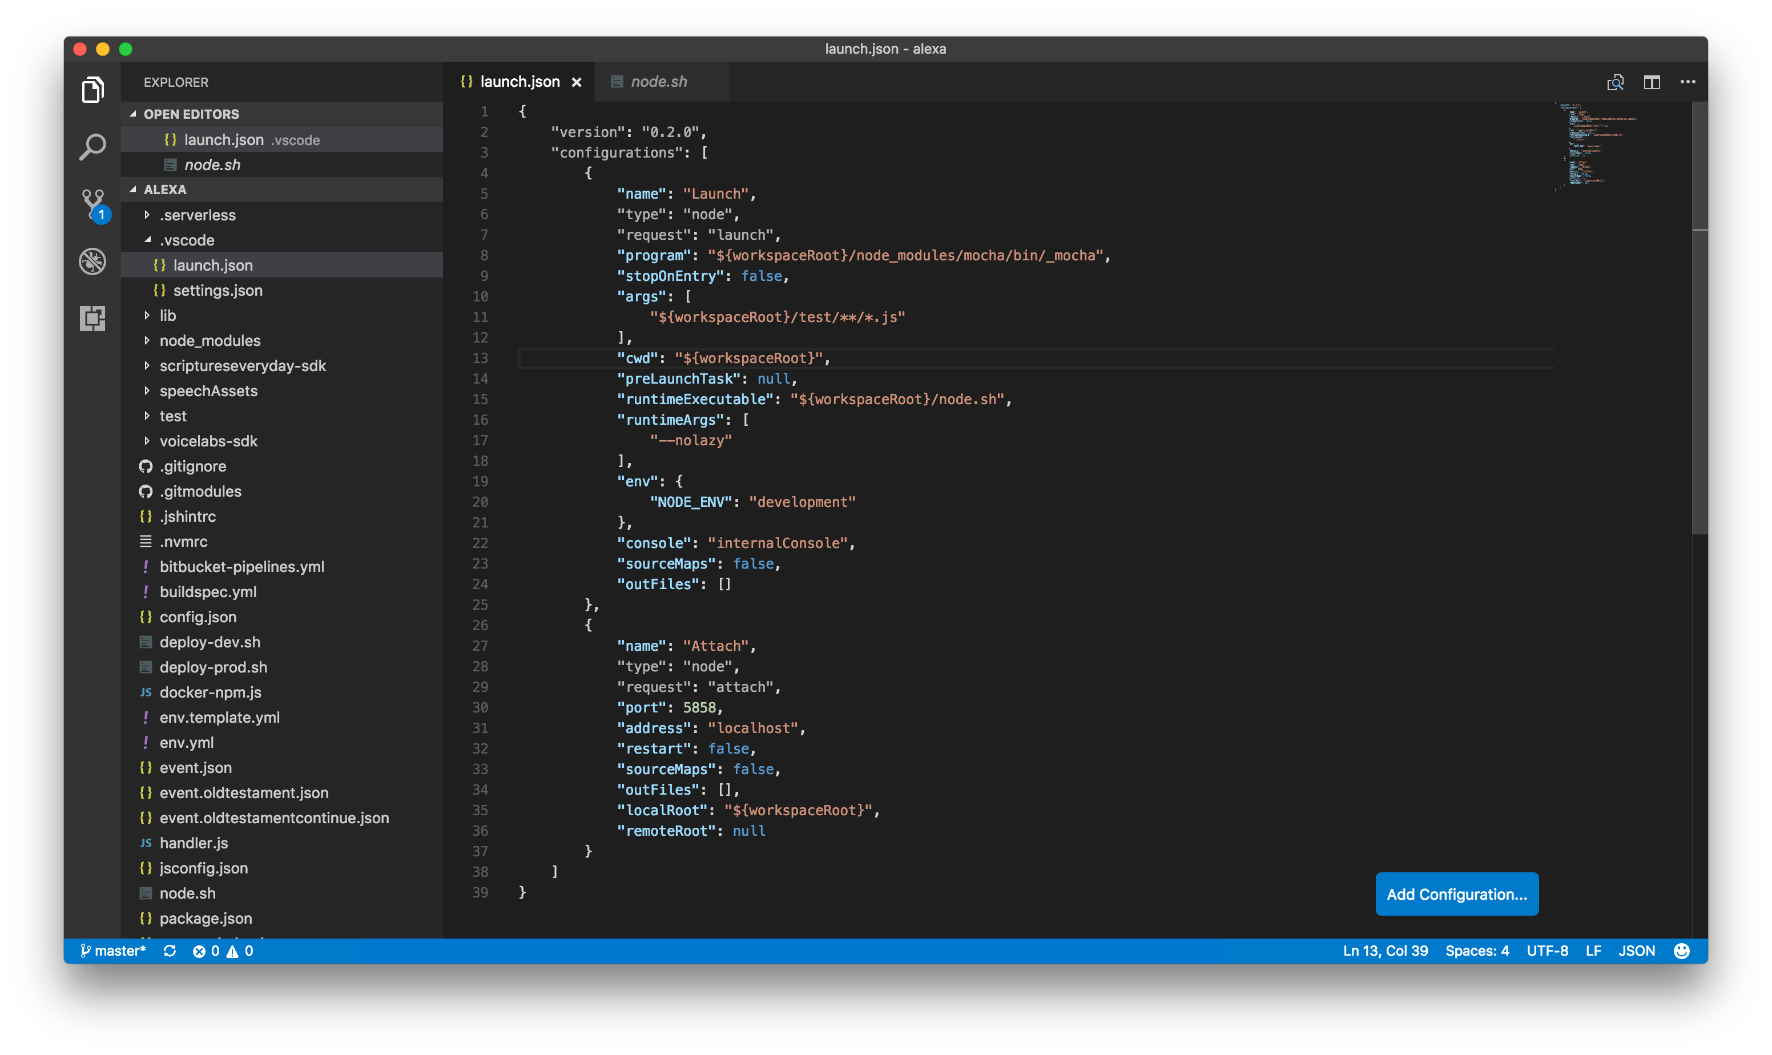Open the Source Control view
Viewport: 1772px width, 1055px height.
point(92,204)
